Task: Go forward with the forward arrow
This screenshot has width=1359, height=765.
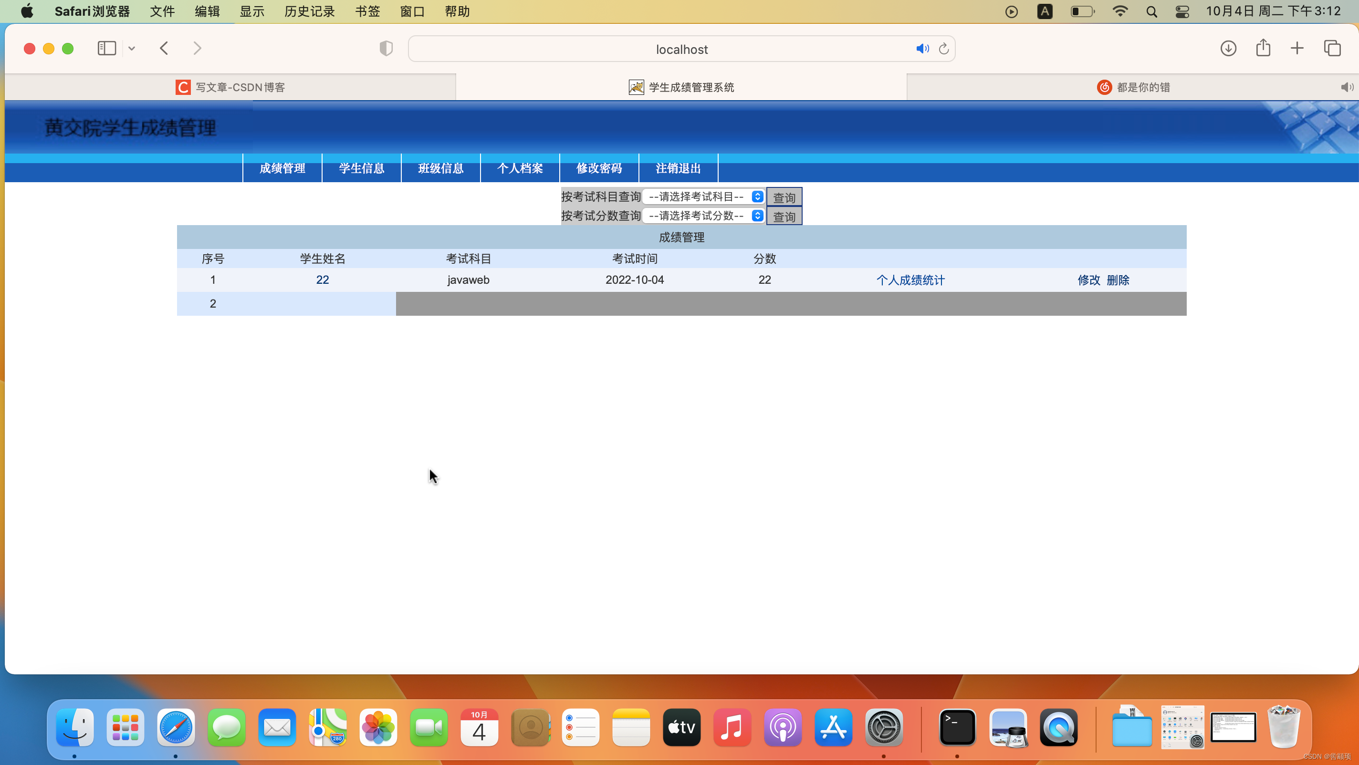Action: (x=197, y=49)
